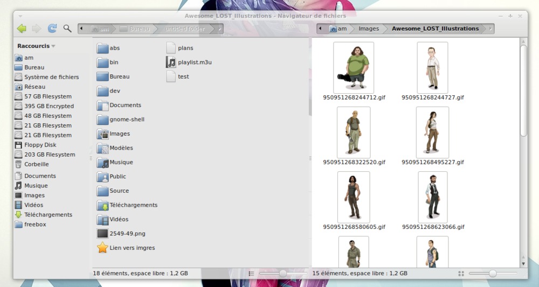Viewport: 539px width, 287px height.
Task: Click the right pane path bar's right scroll arrow
Action: click(x=490, y=29)
